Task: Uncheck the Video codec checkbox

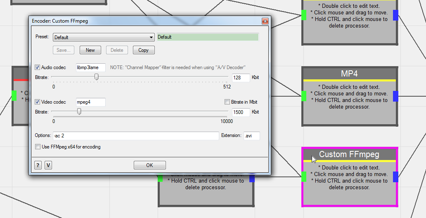Action: (38, 102)
